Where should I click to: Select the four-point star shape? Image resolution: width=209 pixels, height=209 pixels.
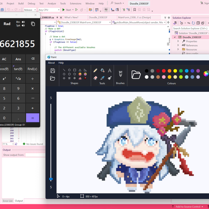click(64, 78)
